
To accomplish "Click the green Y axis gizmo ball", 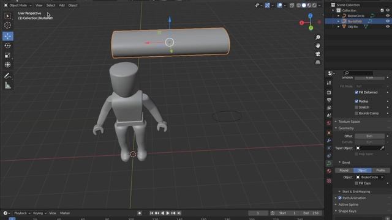I will point(311,28).
